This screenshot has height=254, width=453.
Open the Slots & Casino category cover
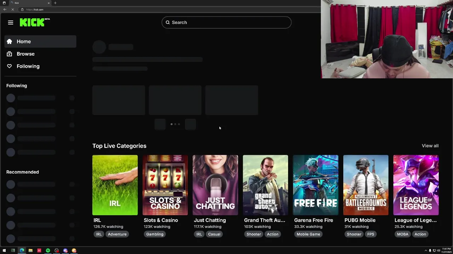(x=165, y=185)
